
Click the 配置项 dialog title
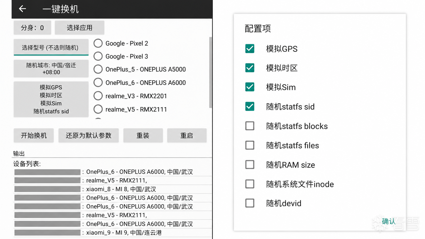click(258, 28)
